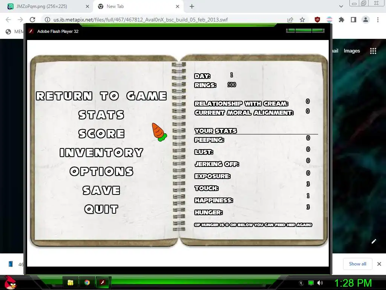
Task: View site information icon in address bar
Action: pos(47,20)
